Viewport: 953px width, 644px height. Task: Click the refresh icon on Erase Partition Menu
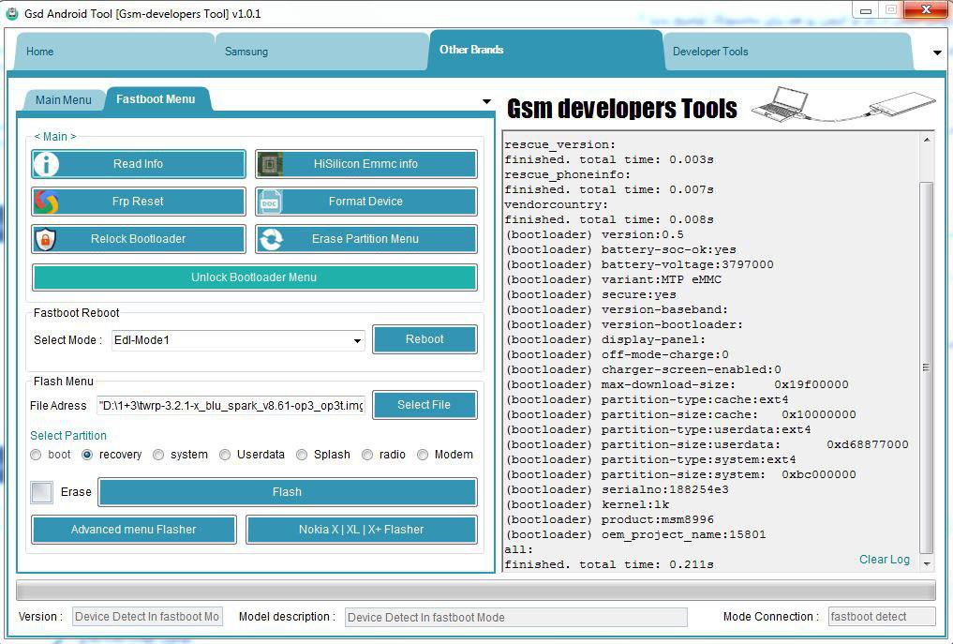[x=271, y=240]
